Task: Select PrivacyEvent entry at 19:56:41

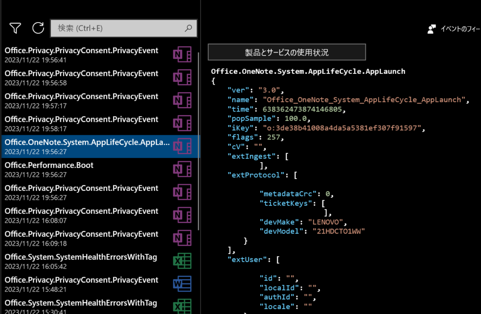Action: pos(101,55)
